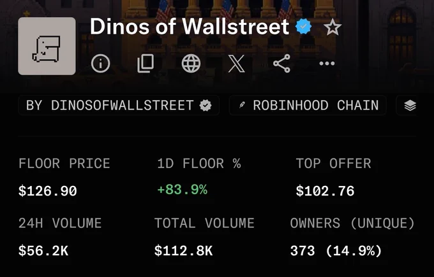The height and width of the screenshot is (277, 434).
Task: Click the blue verified badge beside the title
Action: [304, 27]
